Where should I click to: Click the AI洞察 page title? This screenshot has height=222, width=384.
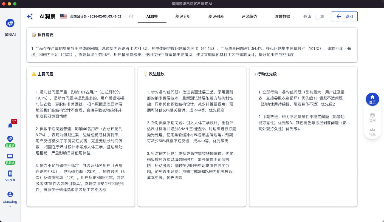[x=47, y=16]
